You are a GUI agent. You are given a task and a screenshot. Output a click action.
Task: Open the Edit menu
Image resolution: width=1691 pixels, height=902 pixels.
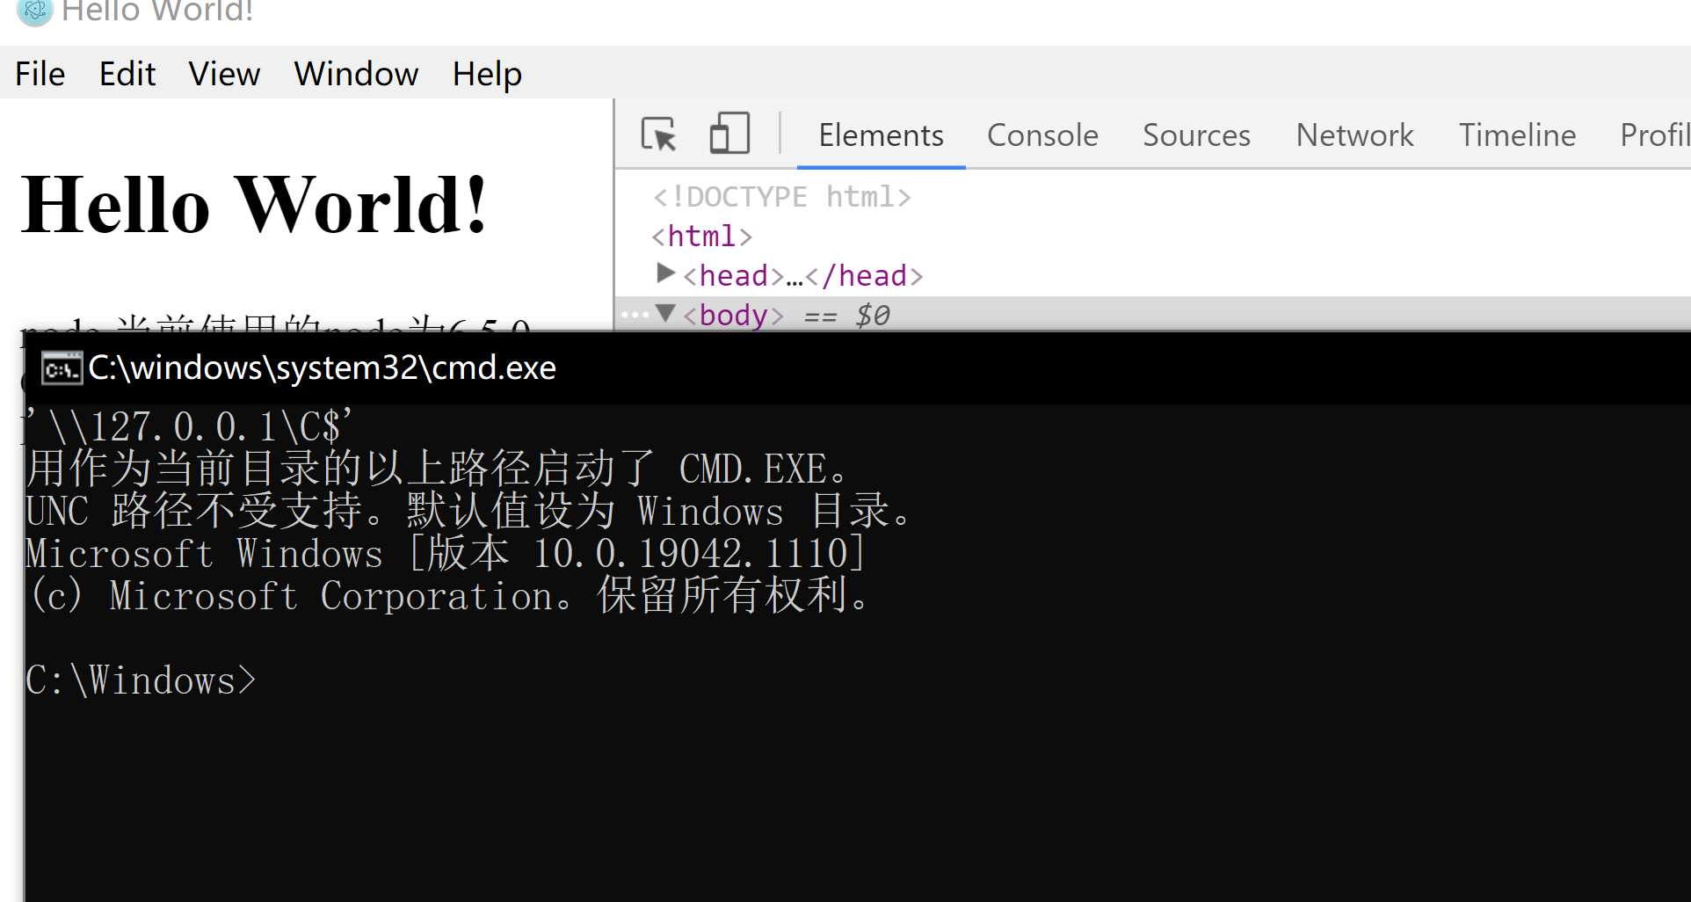coord(127,74)
